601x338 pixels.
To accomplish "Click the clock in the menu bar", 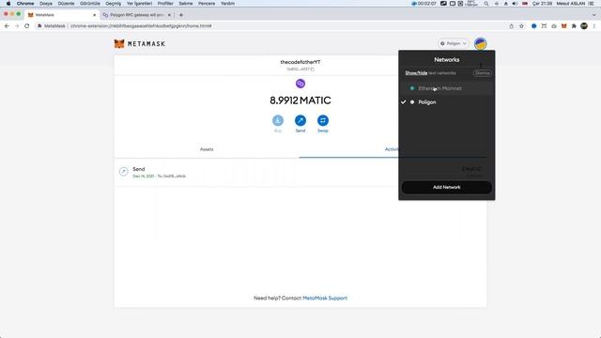I will pos(542,4).
